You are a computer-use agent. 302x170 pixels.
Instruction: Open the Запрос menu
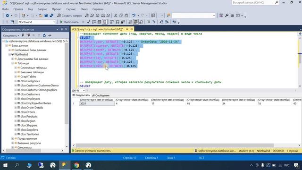42,9
